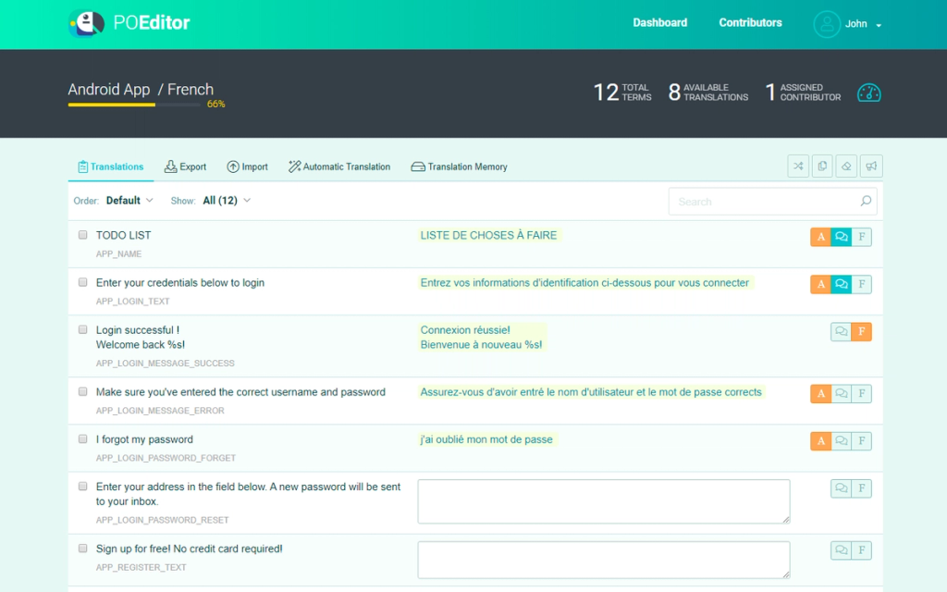Click the copy pages icon on the toolbar
Screen dimensions: 947x592
(822, 166)
